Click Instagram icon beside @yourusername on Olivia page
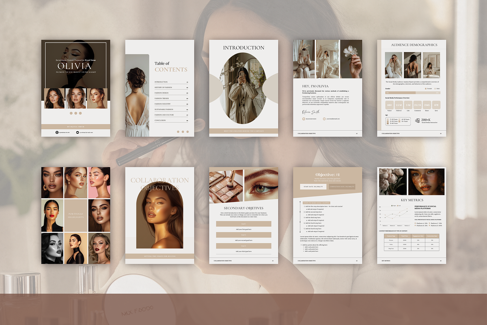 304,119
